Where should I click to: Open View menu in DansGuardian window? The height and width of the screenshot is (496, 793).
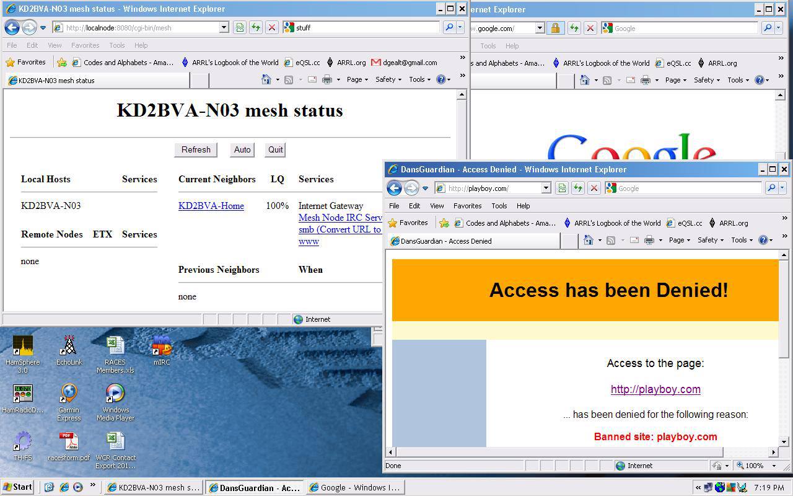coord(437,206)
